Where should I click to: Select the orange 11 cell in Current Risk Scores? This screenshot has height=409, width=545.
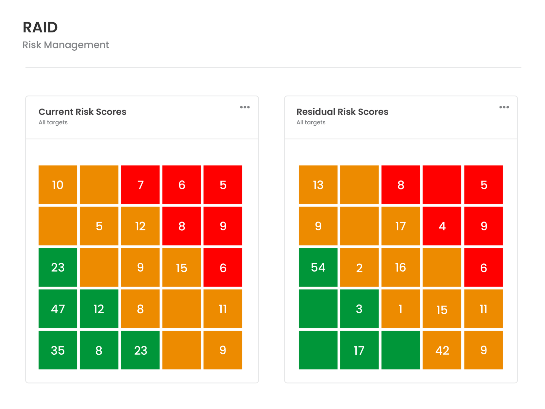pos(223,309)
